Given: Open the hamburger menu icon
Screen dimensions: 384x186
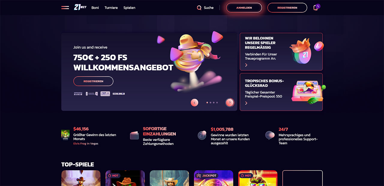Looking at the screenshot, I should point(65,8).
